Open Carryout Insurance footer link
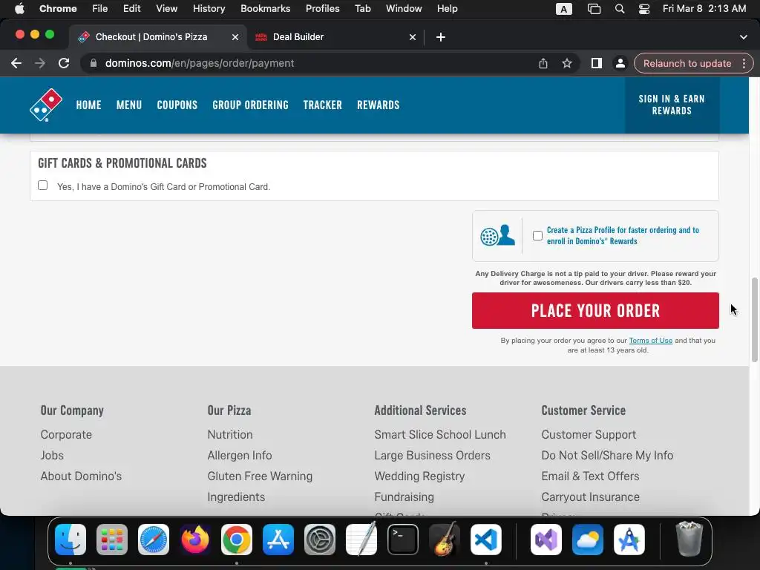Viewport: 760px width, 570px height. (x=590, y=497)
